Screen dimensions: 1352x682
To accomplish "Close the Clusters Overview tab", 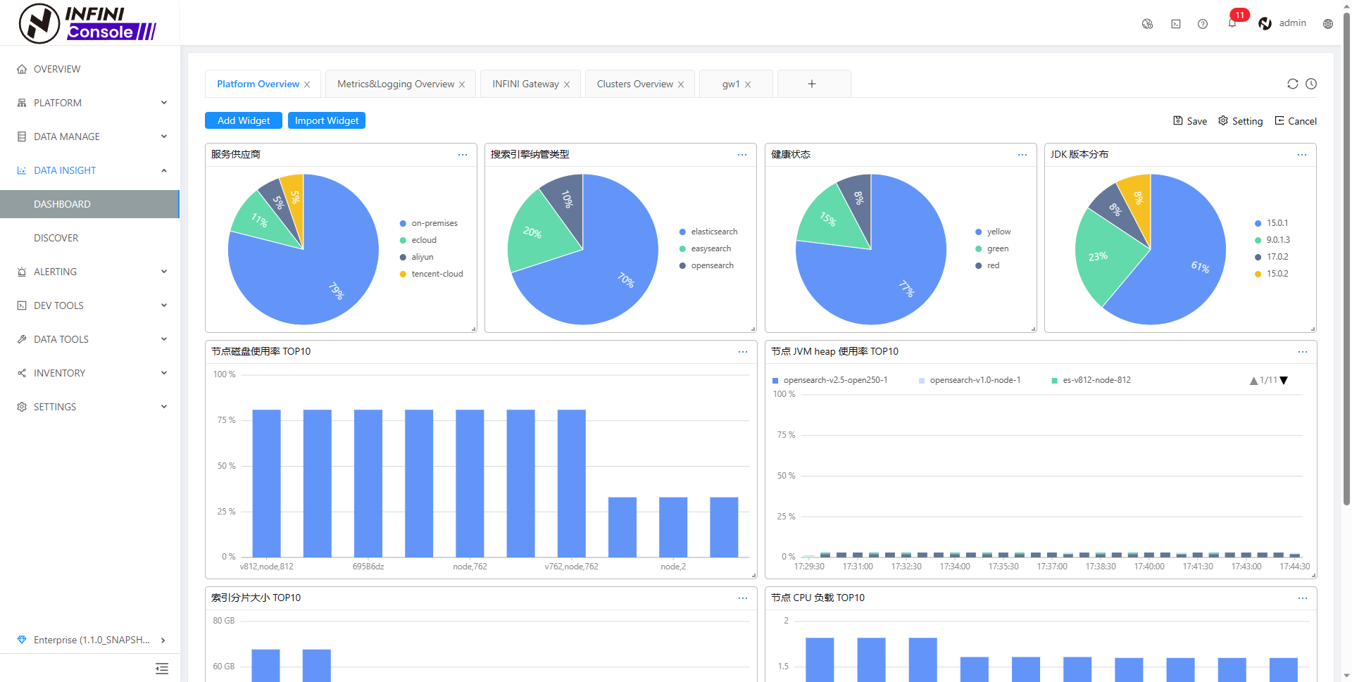I will [x=681, y=84].
